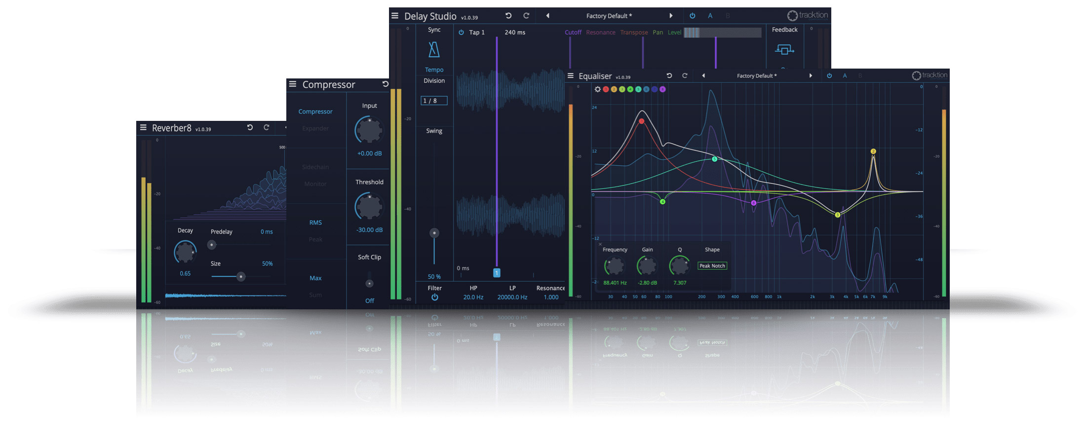Select the Compressor tab
This screenshot has width=1086, height=444.
315,111
